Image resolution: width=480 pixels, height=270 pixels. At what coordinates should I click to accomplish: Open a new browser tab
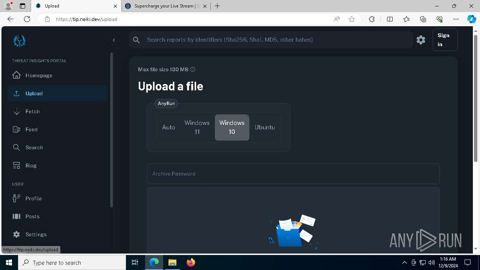point(217,6)
